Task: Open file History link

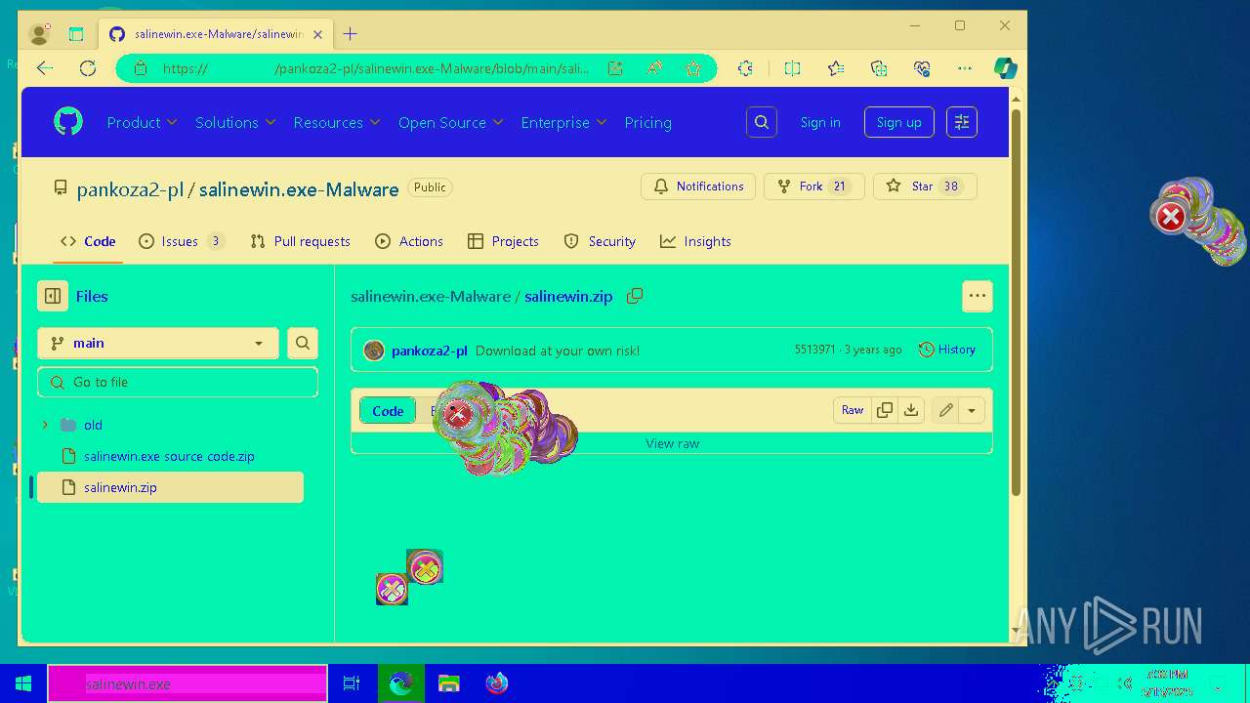Action: 946,350
